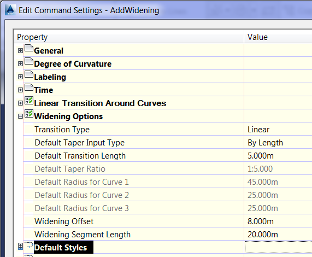This screenshot has width=312, height=257.
Task: Click the page icon next to General
Action: click(x=29, y=48)
